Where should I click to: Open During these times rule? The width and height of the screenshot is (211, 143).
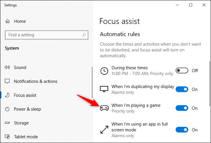137,71
